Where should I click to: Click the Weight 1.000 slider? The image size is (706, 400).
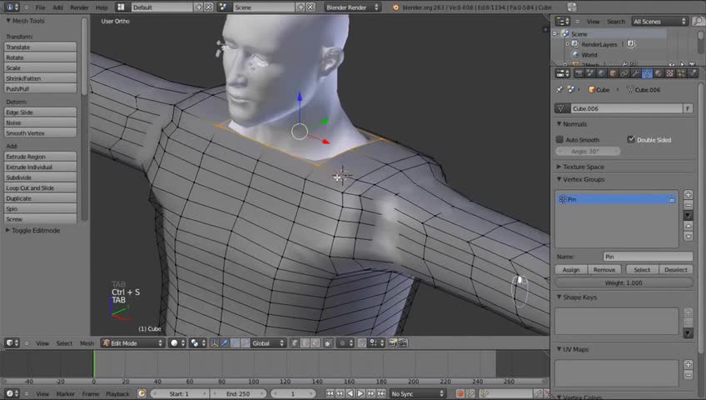point(624,282)
